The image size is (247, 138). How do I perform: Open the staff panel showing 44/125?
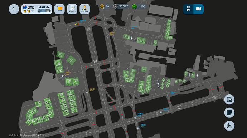pos(85,9)
